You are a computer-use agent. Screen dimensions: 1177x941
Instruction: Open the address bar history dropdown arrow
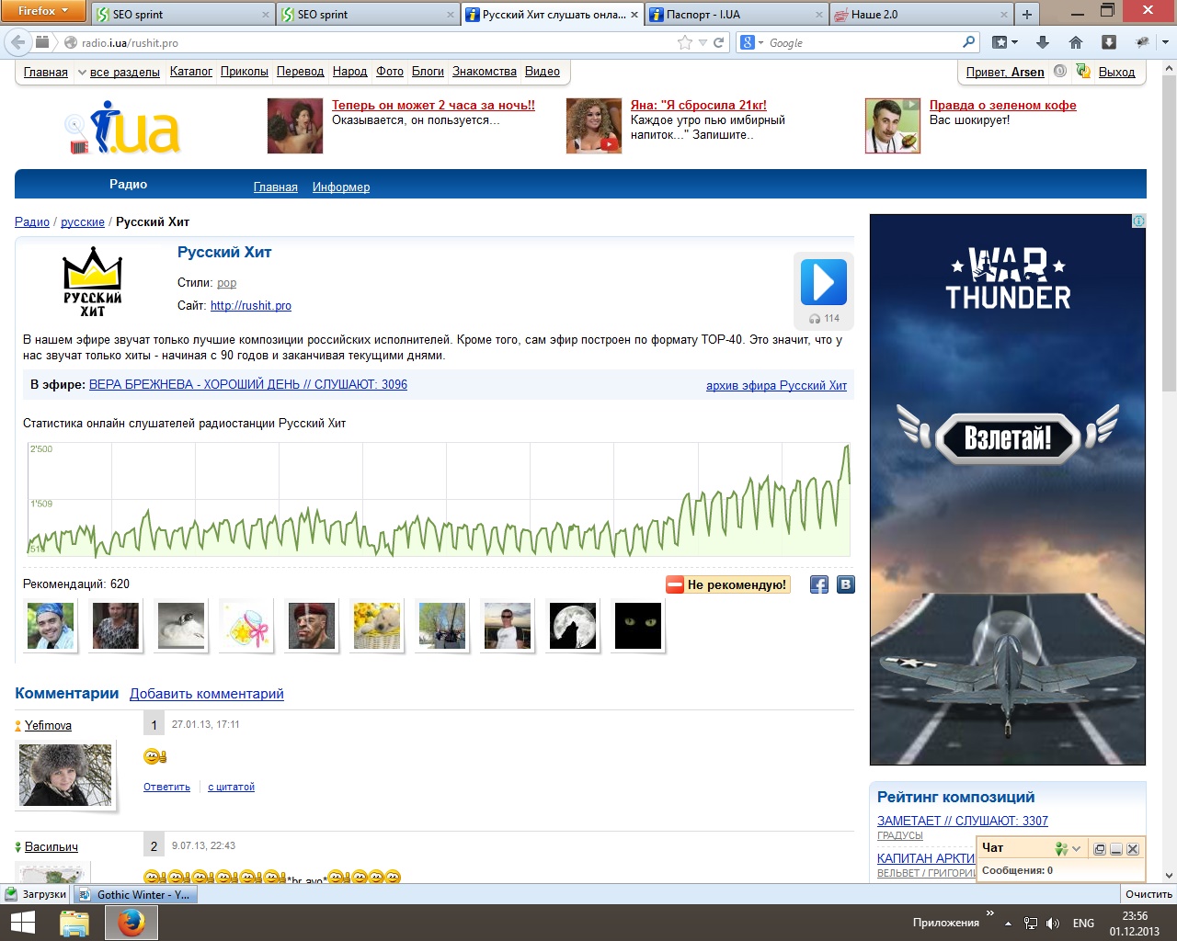coord(703,43)
